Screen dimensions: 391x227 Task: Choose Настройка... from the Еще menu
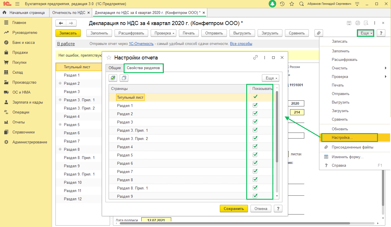pos(355,138)
